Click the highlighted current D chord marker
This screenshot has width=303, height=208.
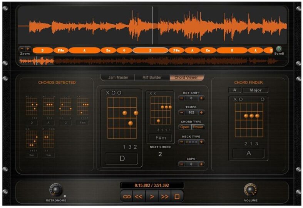click(150, 50)
